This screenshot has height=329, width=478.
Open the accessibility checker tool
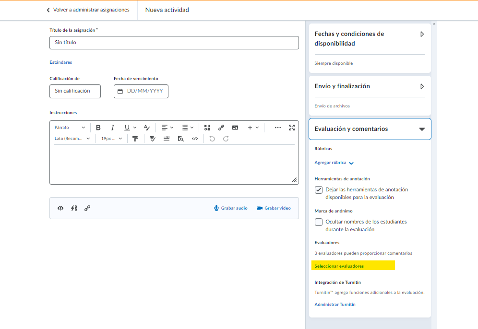pos(153,139)
